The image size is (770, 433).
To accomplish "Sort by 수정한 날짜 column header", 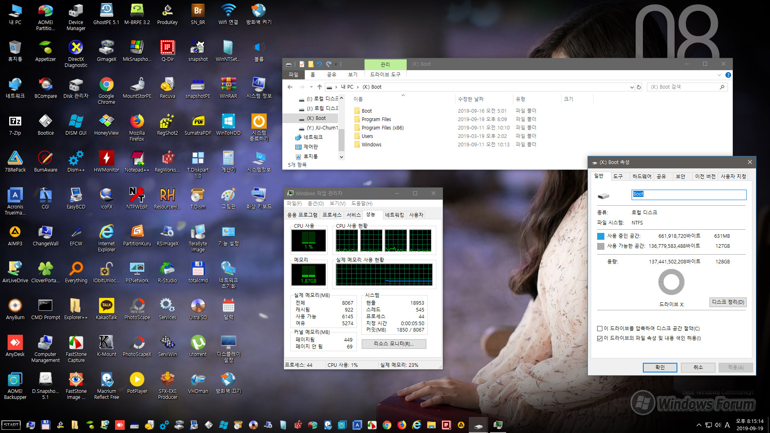I will 470,99.
